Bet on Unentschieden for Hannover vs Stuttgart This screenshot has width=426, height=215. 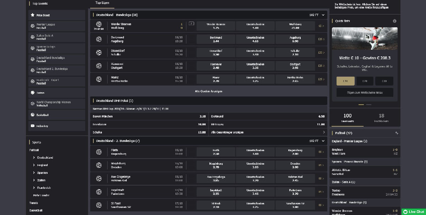pos(255,66)
